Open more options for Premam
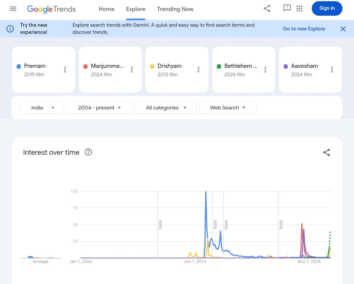 click(65, 70)
